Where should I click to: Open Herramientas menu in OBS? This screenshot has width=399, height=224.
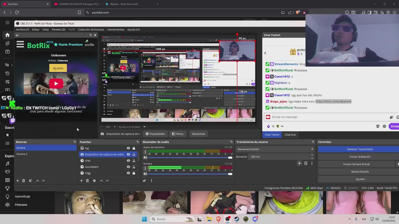116,30
